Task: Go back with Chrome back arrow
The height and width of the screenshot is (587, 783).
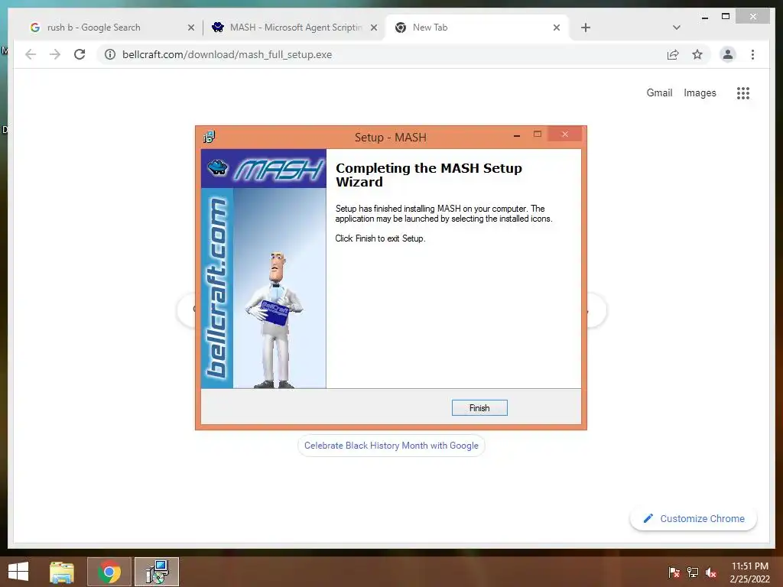Action: [31, 54]
